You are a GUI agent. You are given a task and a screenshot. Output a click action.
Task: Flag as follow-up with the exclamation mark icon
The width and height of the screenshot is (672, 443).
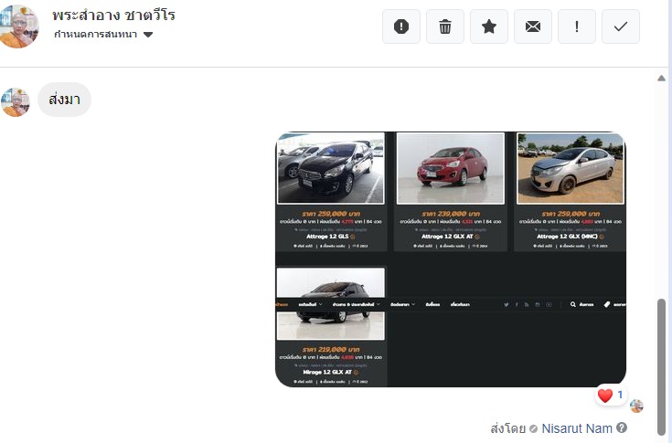tap(576, 26)
